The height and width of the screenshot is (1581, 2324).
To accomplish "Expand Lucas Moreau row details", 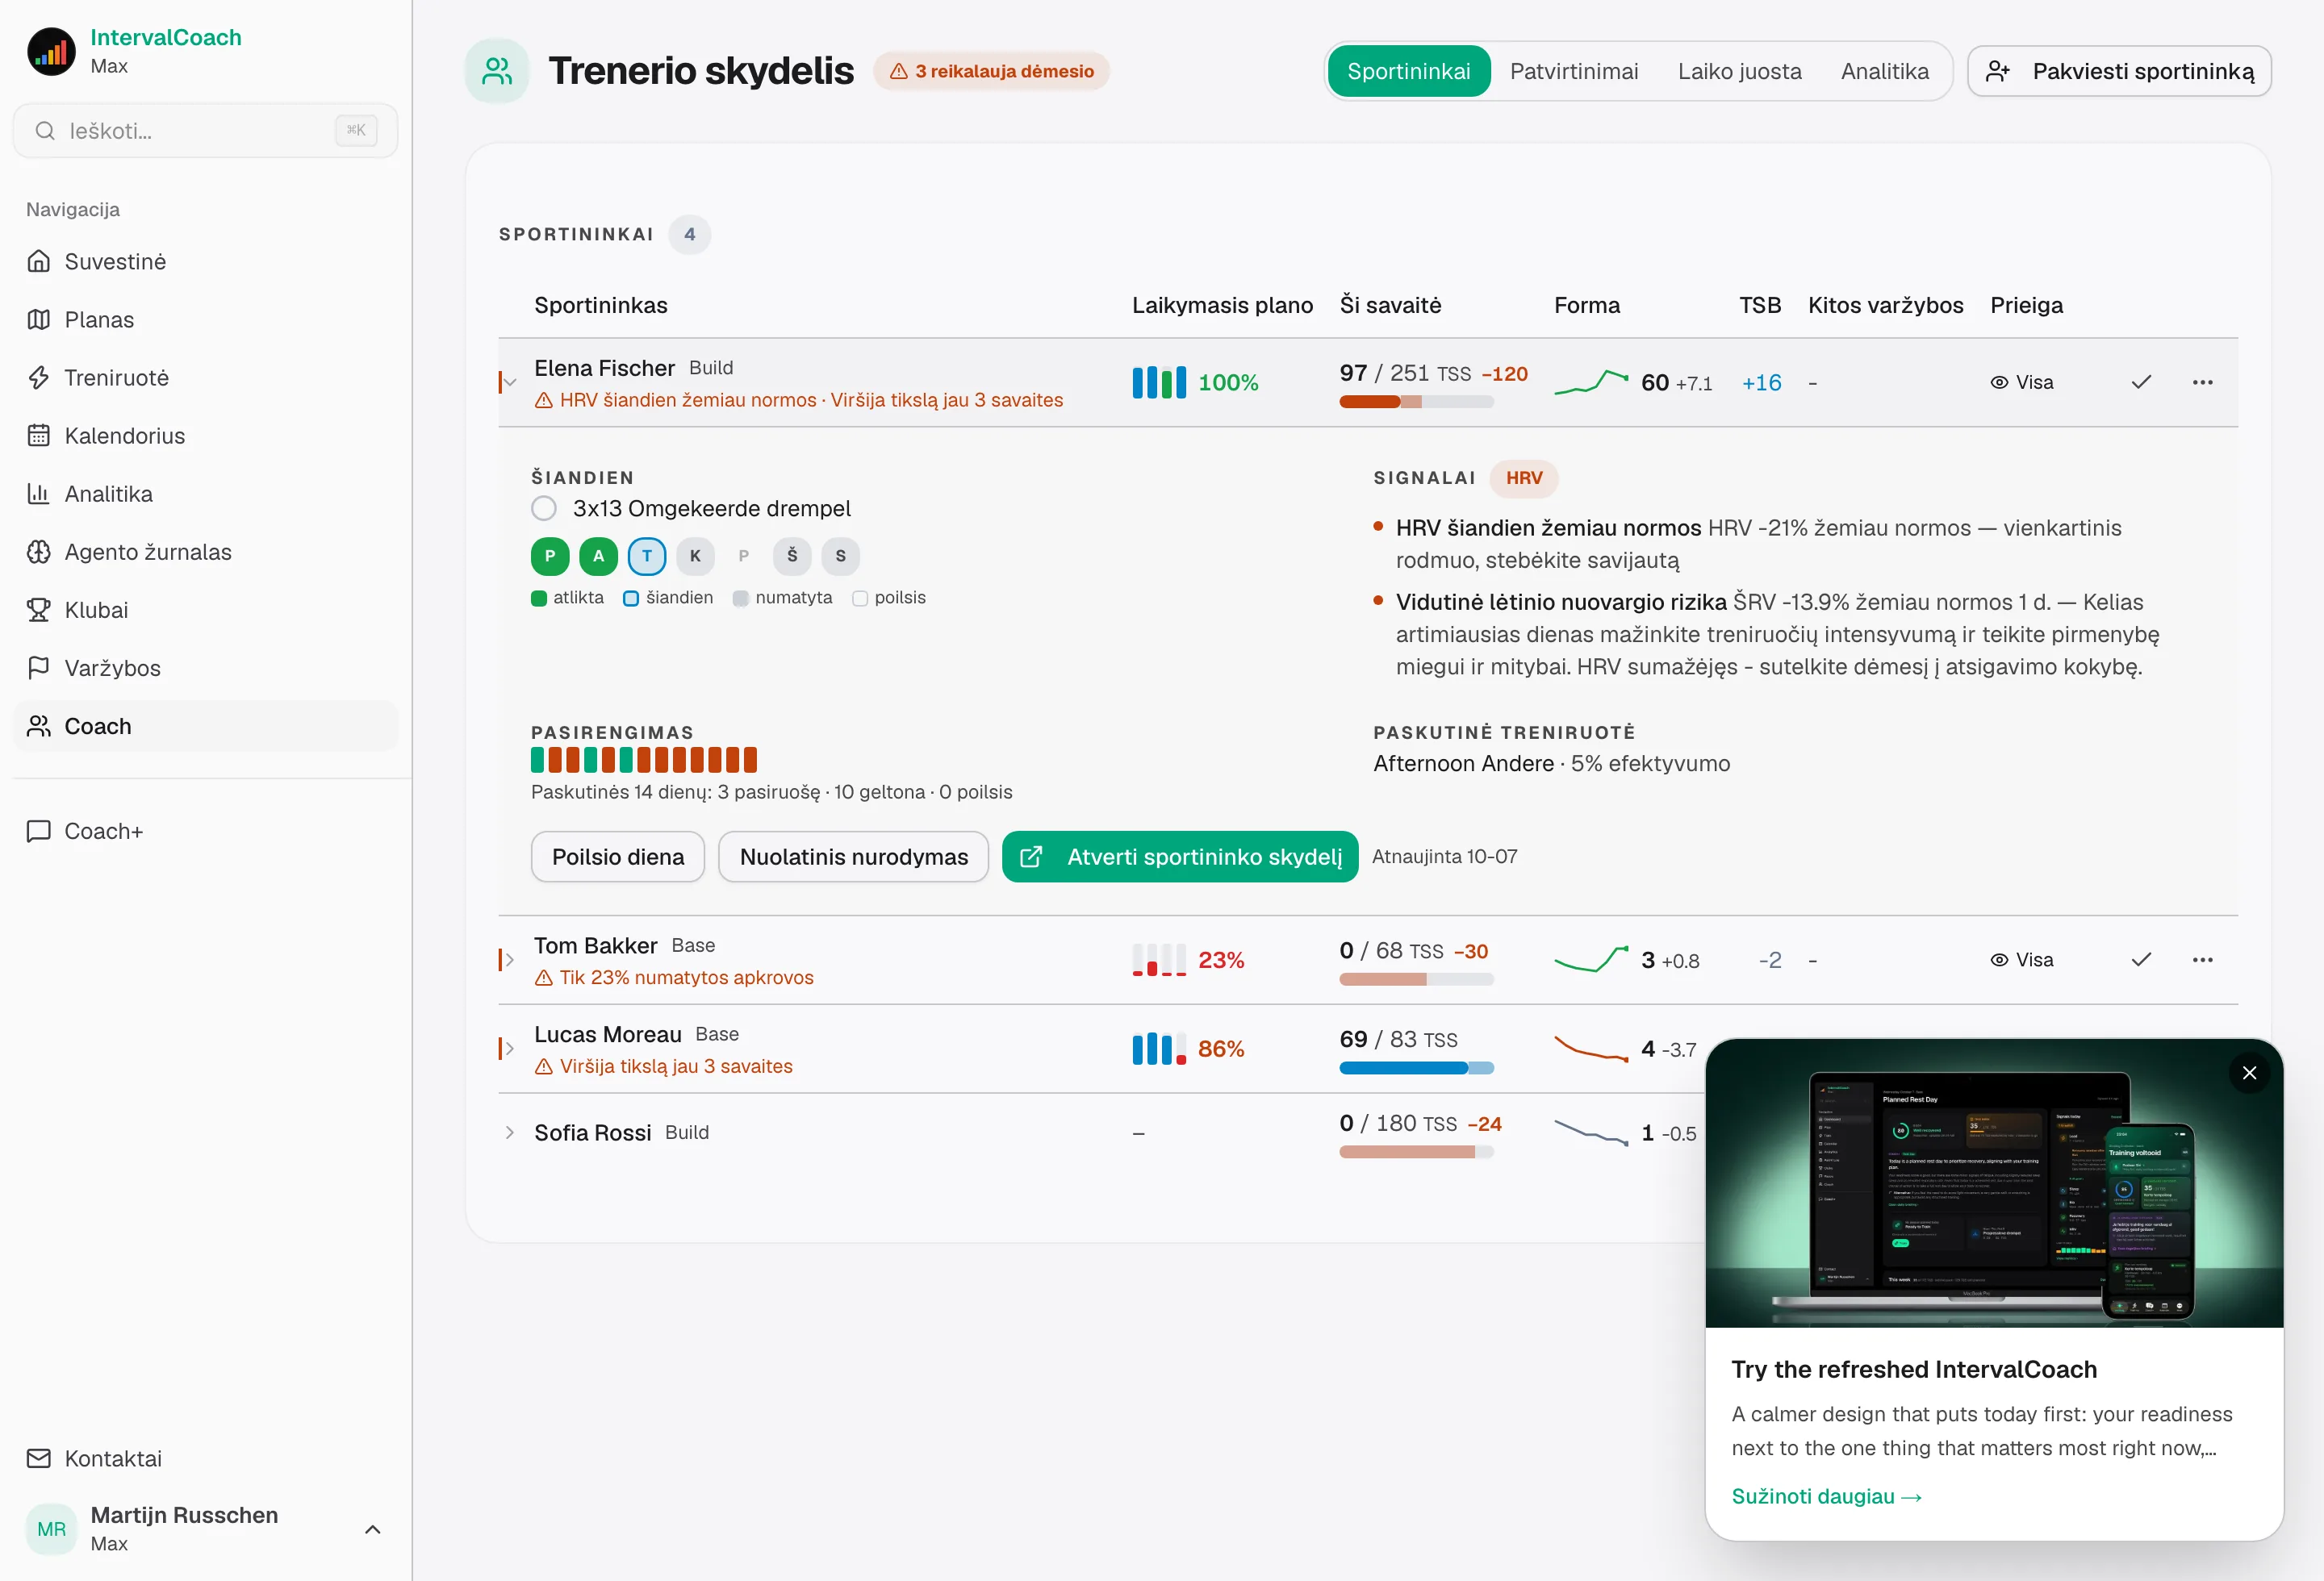I will pos(510,1049).
